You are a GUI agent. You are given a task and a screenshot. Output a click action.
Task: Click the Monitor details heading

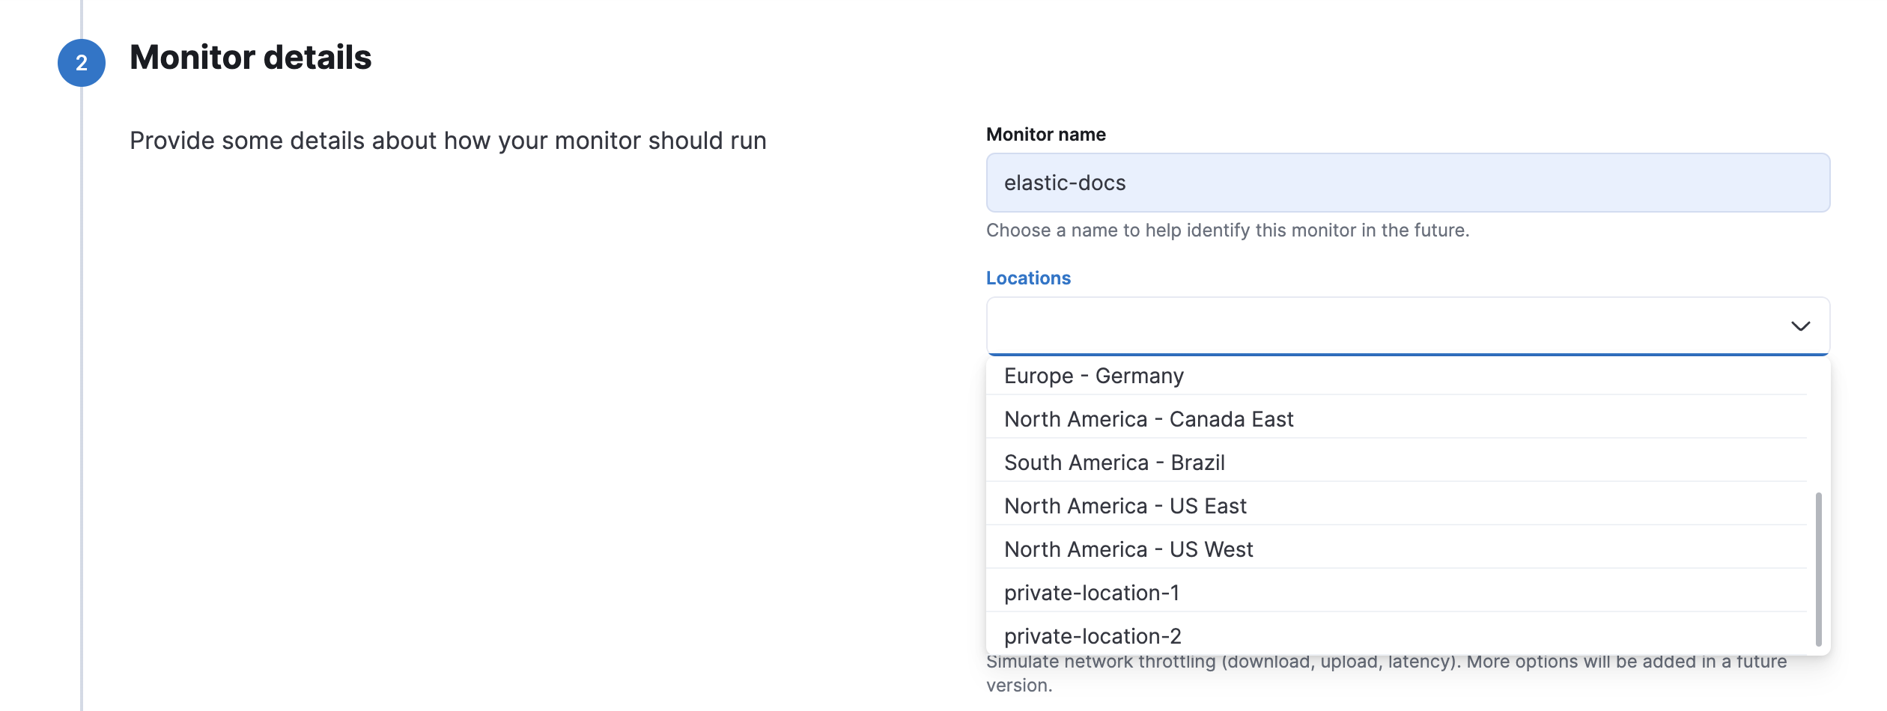(251, 56)
